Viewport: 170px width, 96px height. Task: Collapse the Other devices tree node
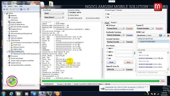click(x=7, y=40)
